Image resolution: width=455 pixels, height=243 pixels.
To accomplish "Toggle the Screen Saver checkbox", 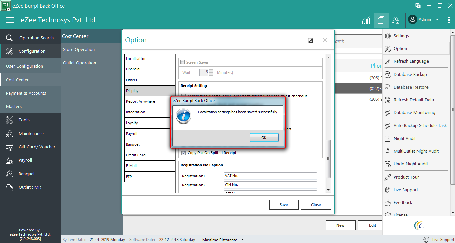I will 183,62.
